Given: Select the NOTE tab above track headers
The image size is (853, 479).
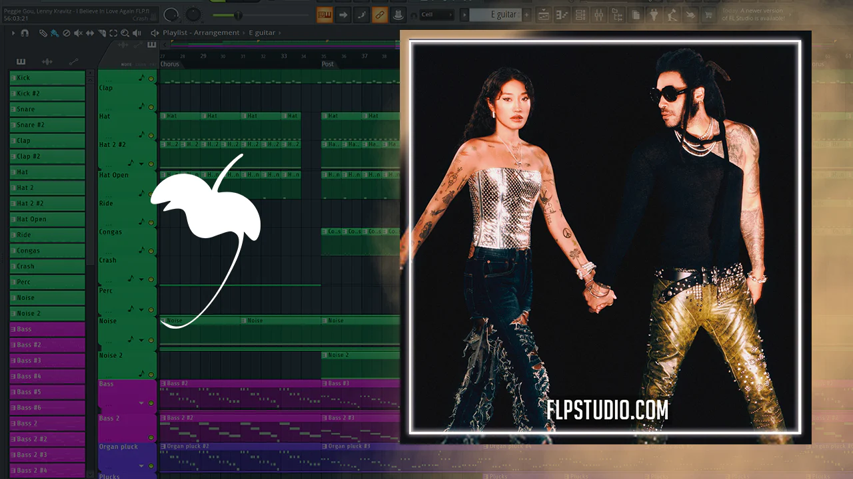Looking at the screenshot, I should (127, 65).
